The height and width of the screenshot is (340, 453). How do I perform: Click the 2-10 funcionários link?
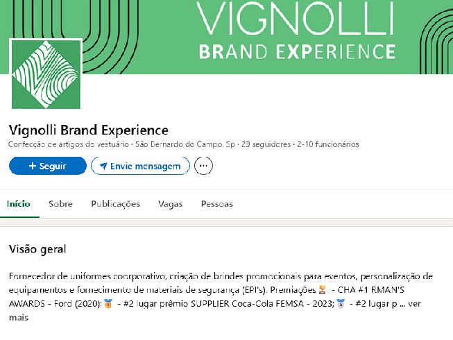[x=327, y=145]
